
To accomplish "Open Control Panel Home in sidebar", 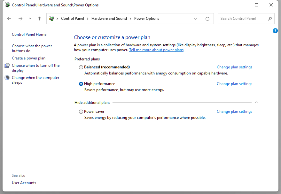I will coord(29,35).
